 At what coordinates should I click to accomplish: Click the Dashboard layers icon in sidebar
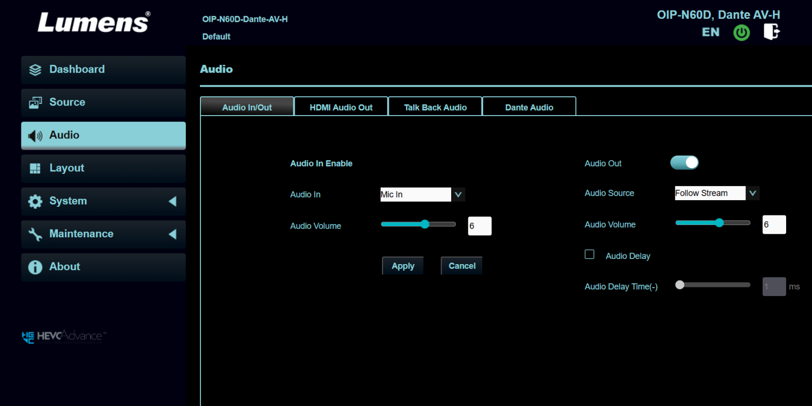(x=35, y=70)
